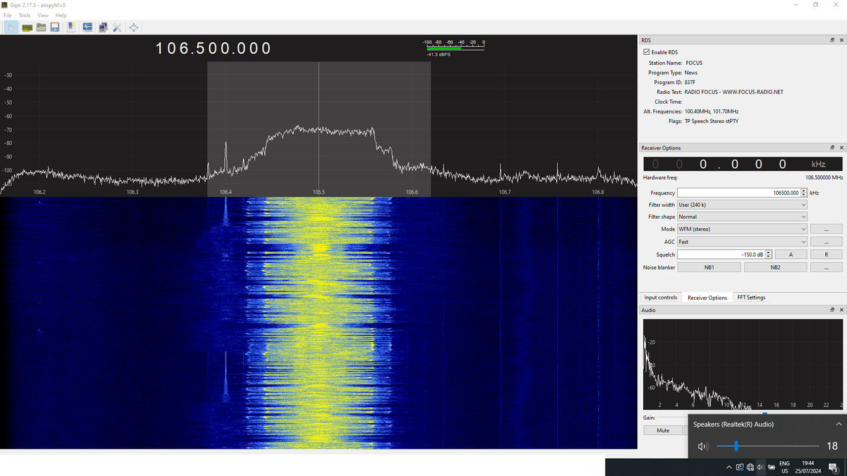Click the Alt. Frequencies 100.40MHz value
This screenshot has width=847, height=476.
[711, 112]
